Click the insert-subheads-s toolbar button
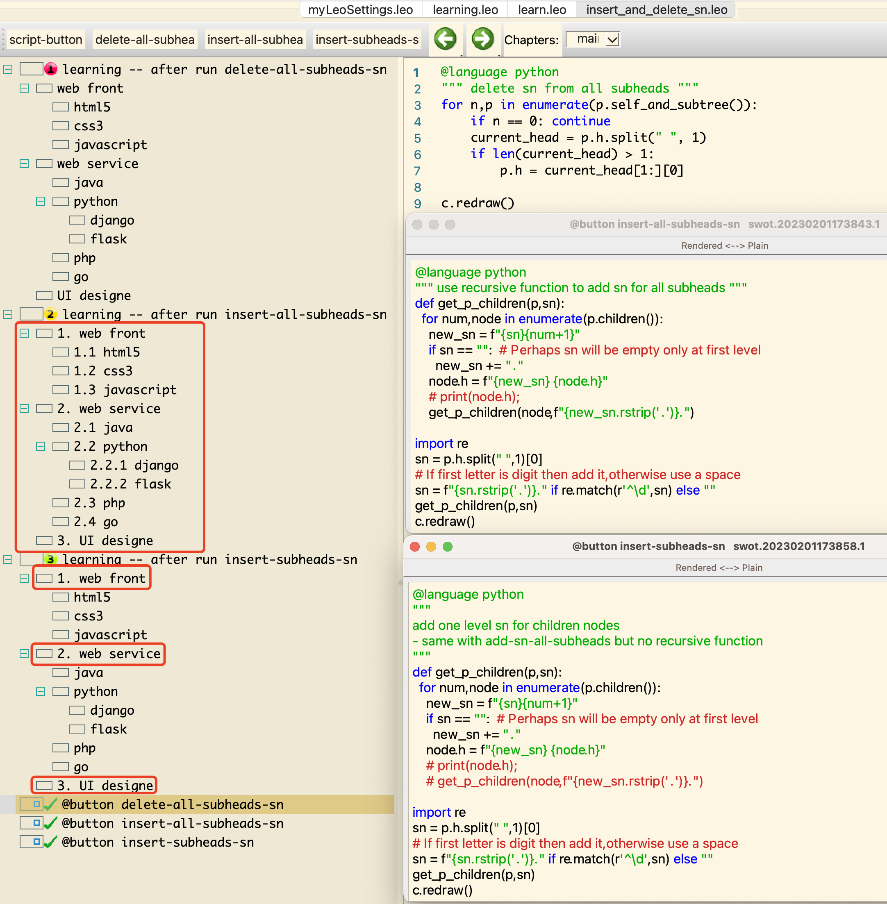887x904 pixels. pos(366,40)
